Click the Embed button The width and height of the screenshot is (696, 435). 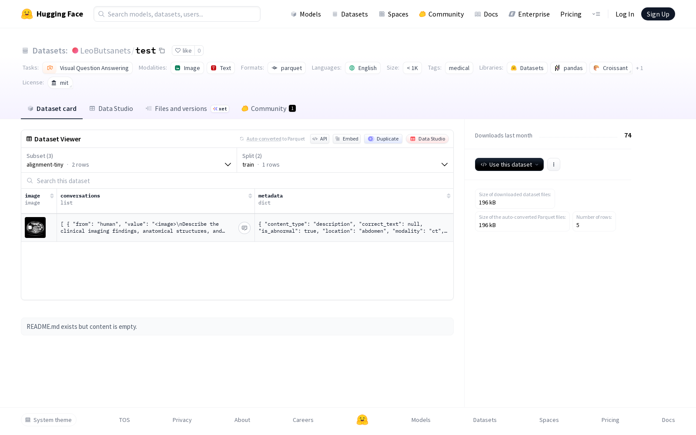coord(347,139)
